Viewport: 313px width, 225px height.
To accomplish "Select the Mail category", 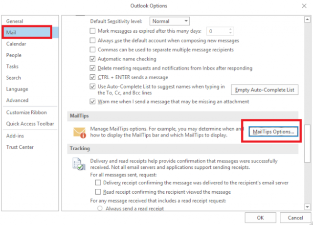I will coord(30,32).
